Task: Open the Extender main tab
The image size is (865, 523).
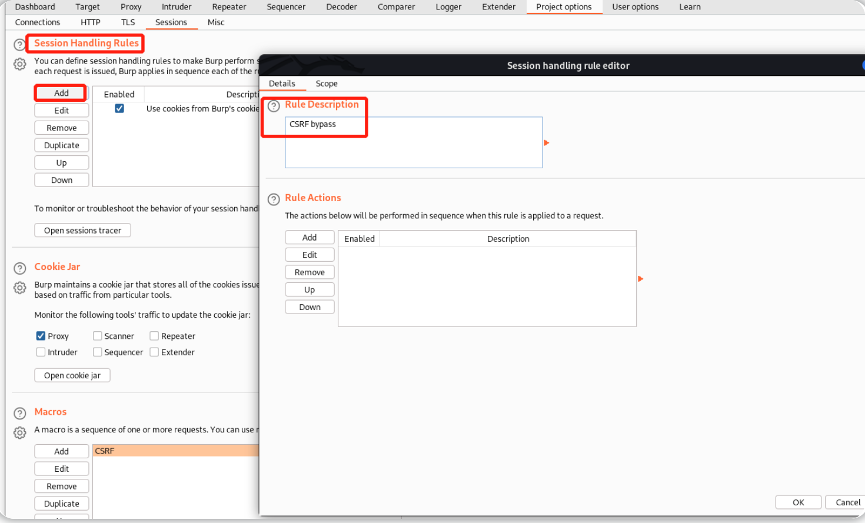Action: pyautogui.click(x=499, y=7)
